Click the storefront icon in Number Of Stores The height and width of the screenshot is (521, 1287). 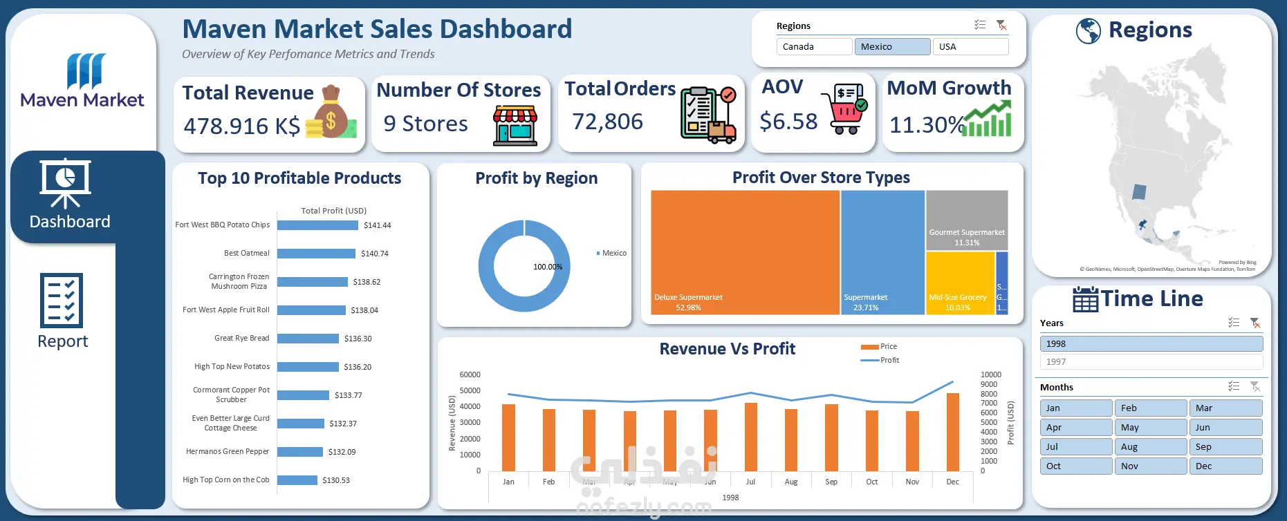pyautogui.click(x=515, y=126)
